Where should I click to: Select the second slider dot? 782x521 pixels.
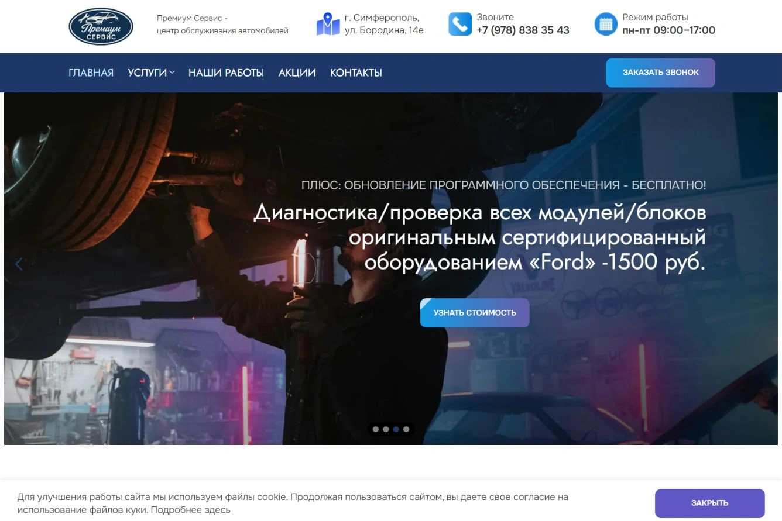pos(386,429)
